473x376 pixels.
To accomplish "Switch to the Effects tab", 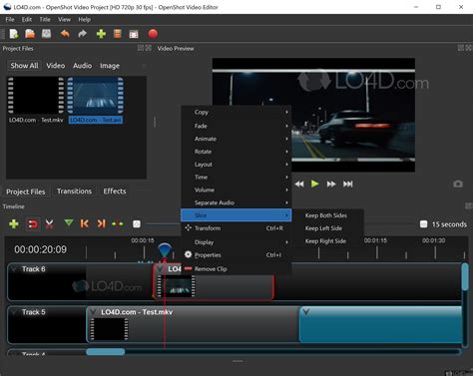I will [115, 191].
